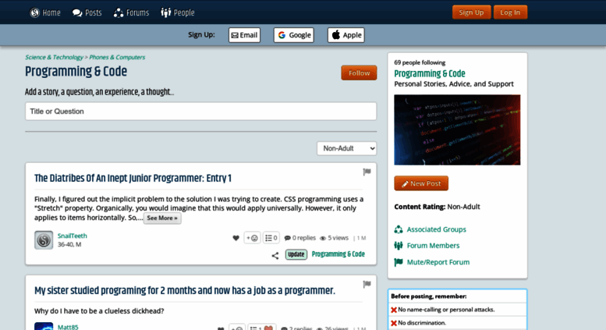This screenshot has width=606, height=330.
Task: Expand the post with See More
Action: 162,218
